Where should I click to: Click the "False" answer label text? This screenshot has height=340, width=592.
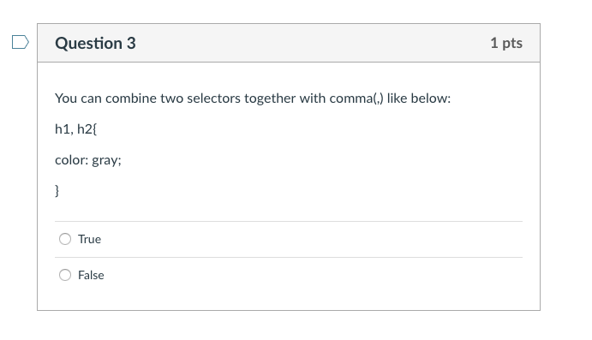(91, 275)
